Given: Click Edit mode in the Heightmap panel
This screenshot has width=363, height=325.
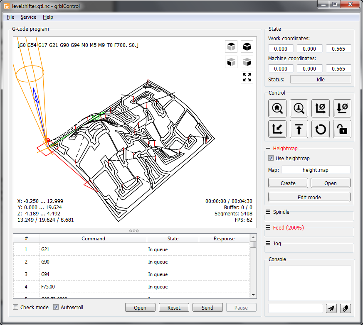Looking at the screenshot, I should (x=309, y=197).
